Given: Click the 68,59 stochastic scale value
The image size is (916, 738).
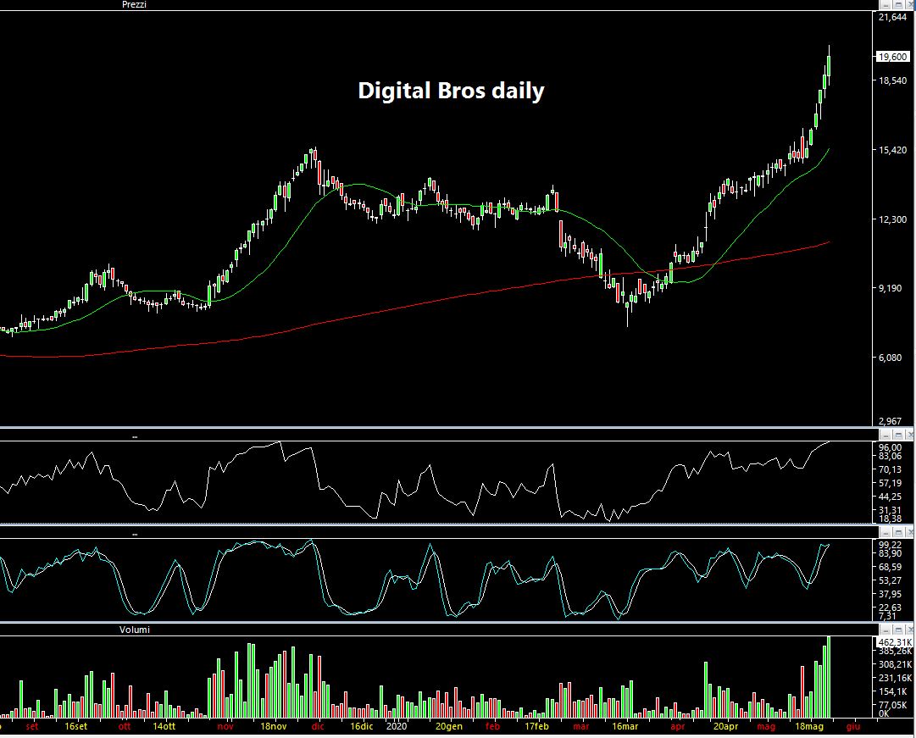Looking at the screenshot, I should 891,567.
